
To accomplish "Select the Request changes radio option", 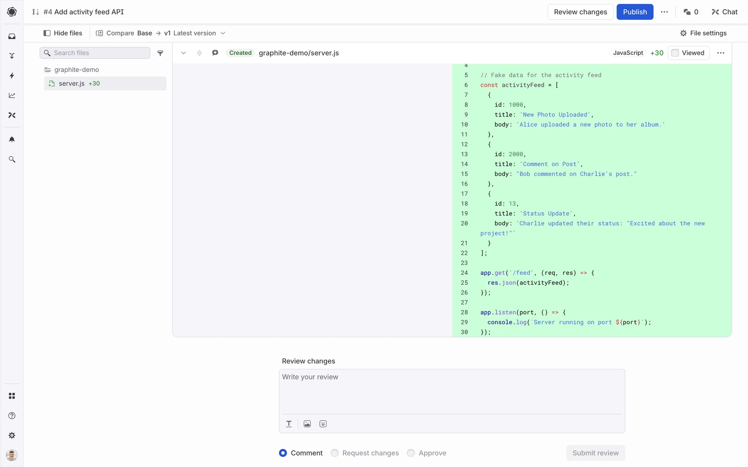I will [334, 453].
